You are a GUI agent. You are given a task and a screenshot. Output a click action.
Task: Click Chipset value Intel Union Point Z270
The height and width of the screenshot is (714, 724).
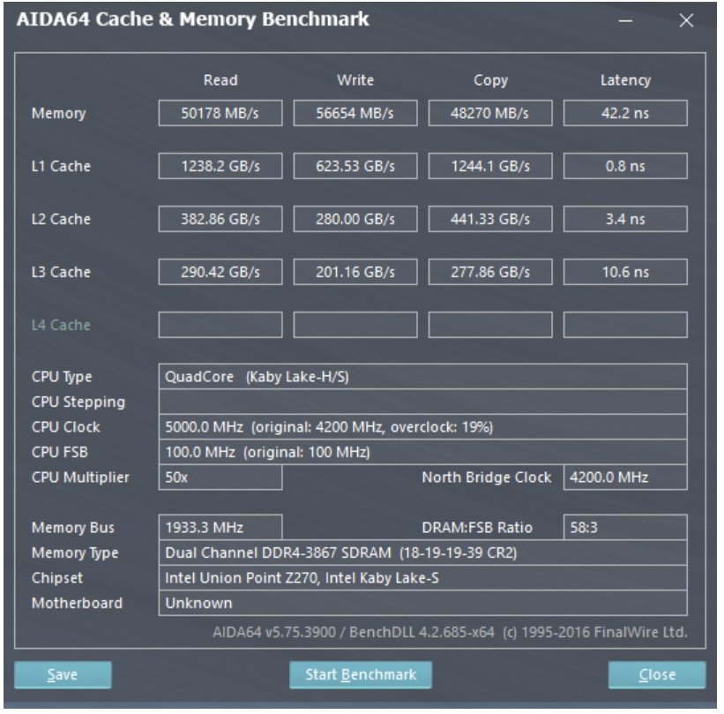422,577
